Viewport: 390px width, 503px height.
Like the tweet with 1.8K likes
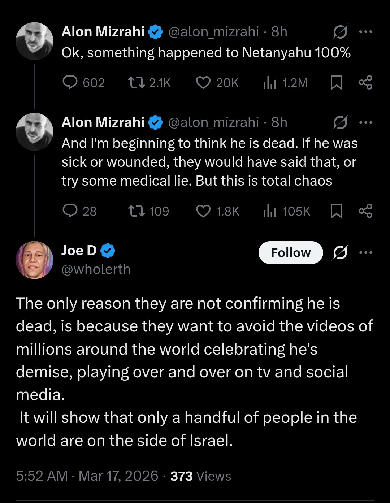203,211
